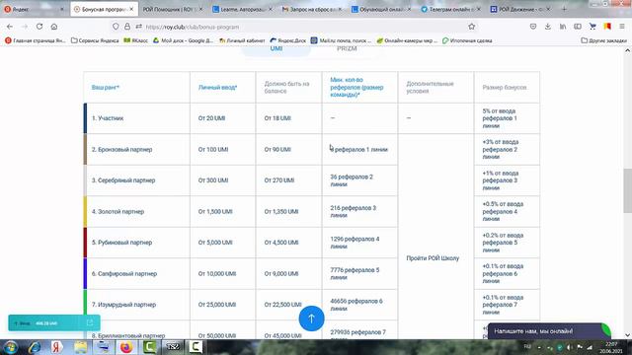Screen dimensions: 632x355
Task: Select the 'От 5,000 UMI' cell
Action: pyautogui.click(x=222, y=243)
